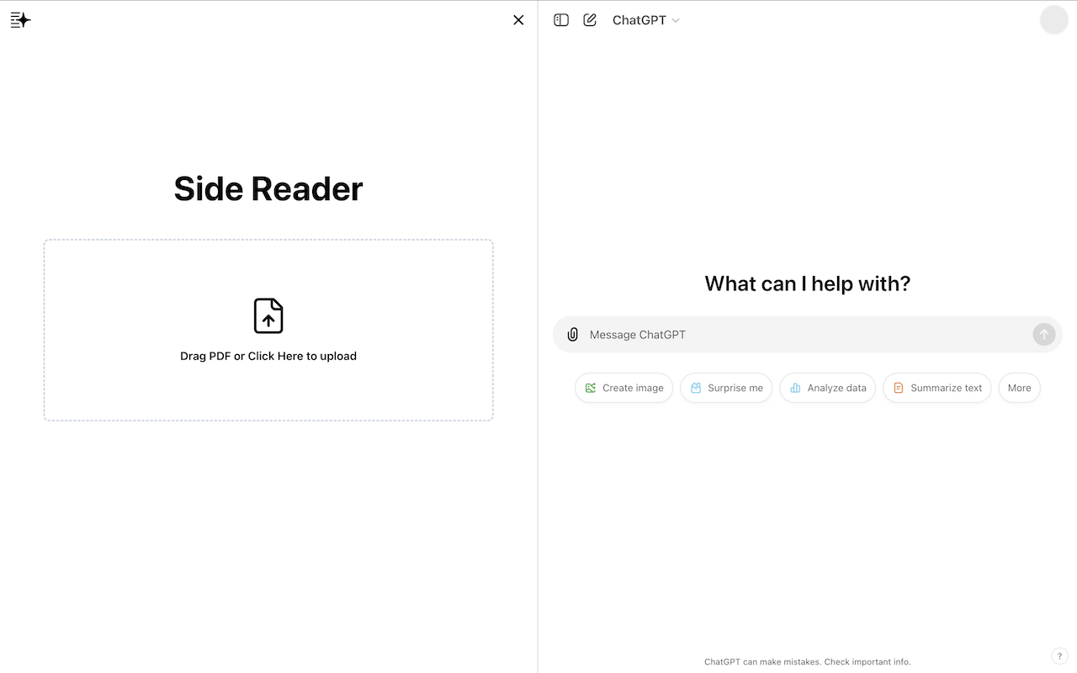The height and width of the screenshot is (673, 1077).
Task: Select the Summarize text suggestion
Action: pos(936,388)
